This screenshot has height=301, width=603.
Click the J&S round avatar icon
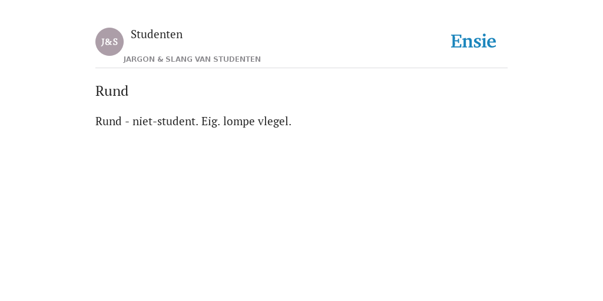(109, 42)
